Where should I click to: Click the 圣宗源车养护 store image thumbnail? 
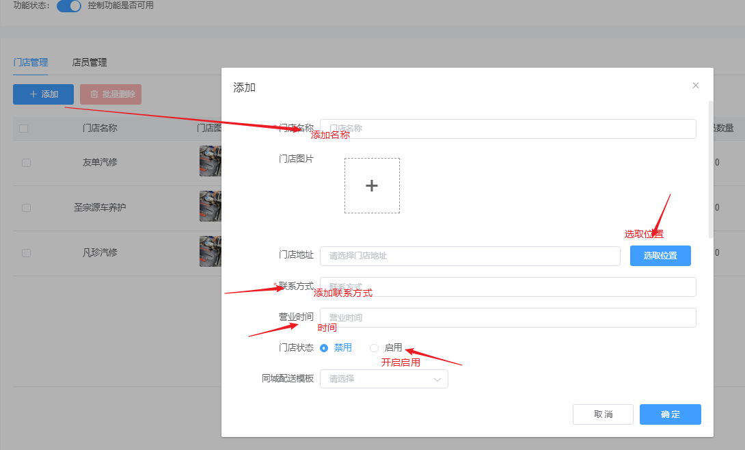click(211, 206)
